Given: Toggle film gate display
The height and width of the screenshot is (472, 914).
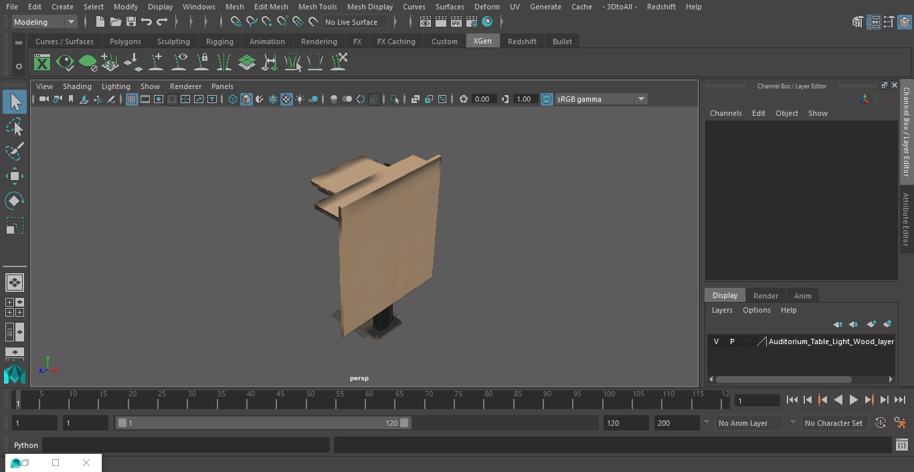Looking at the screenshot, I should point(145,99).
